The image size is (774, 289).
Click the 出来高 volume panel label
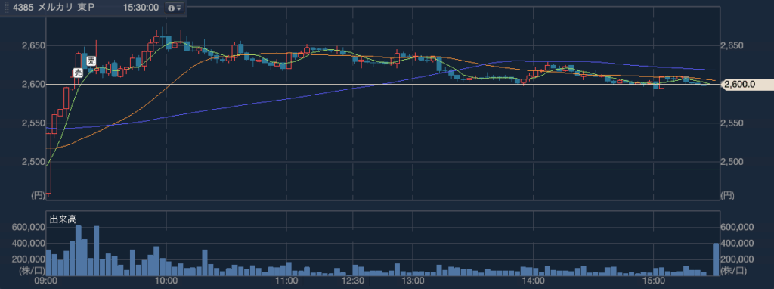point(63,219)
